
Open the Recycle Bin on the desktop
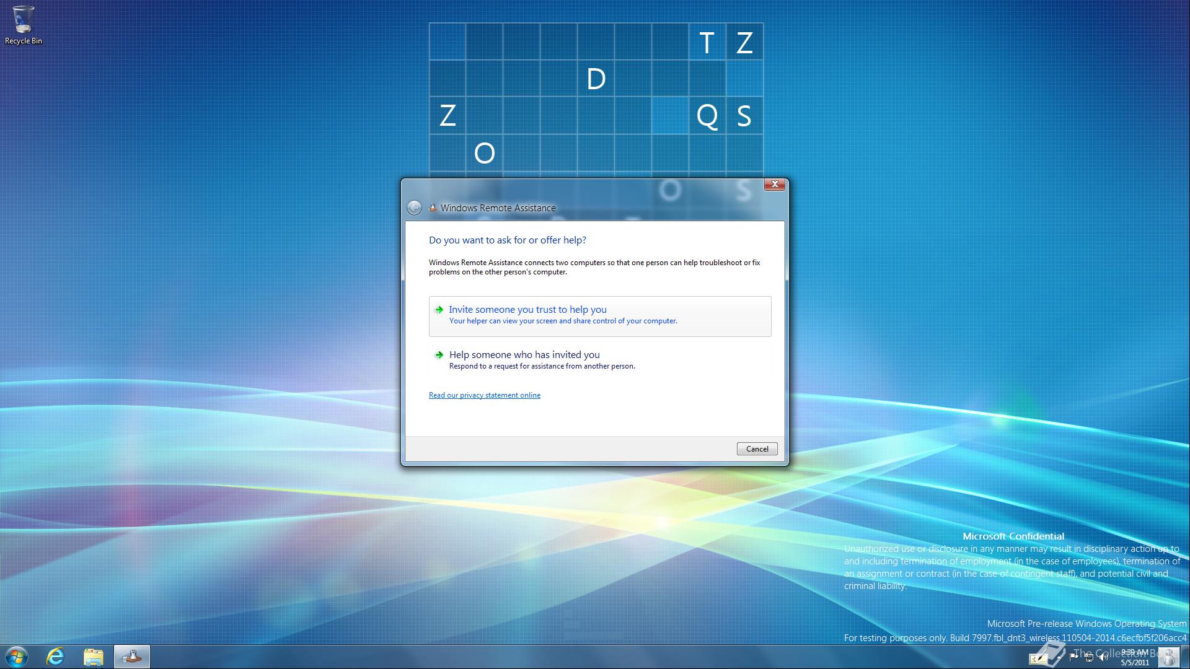tap(24, 25)
